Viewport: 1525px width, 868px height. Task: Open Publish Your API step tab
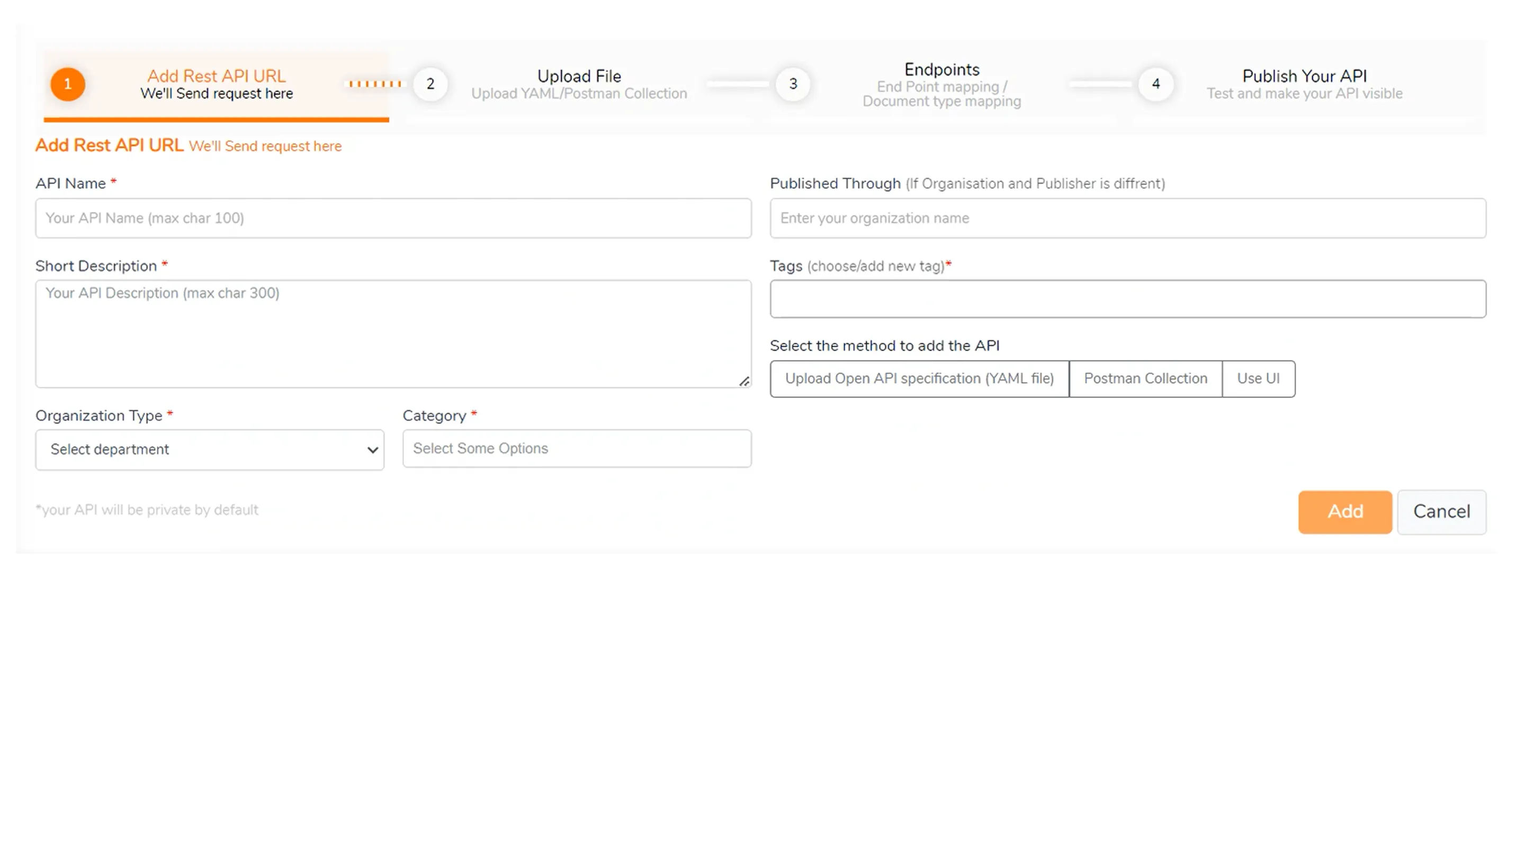(x=1304, y=84)
